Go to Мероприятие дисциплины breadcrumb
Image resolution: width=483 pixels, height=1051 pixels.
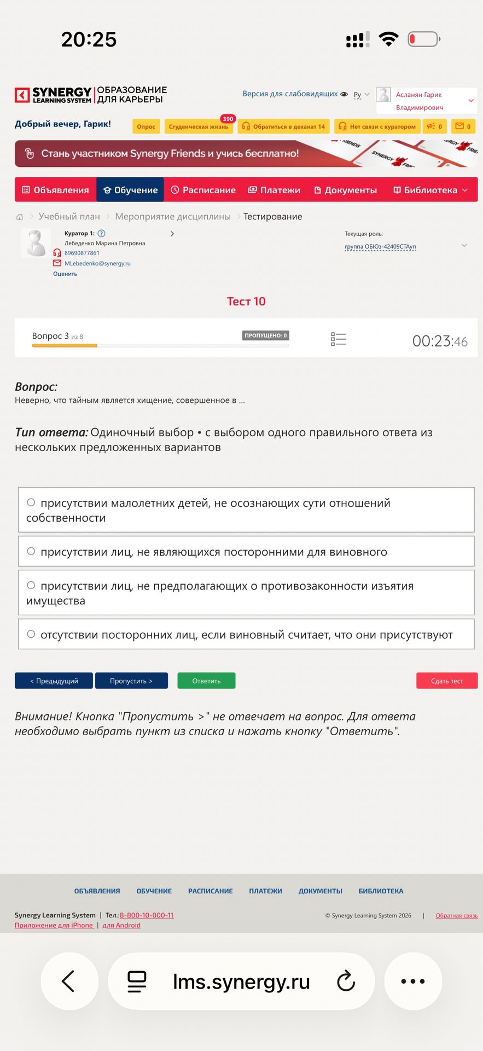click(x=173, y=216)
